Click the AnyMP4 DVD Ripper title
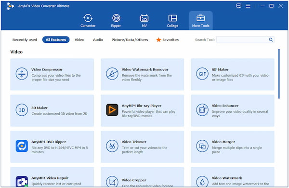The image size is (289, 188). pos(49,142)
